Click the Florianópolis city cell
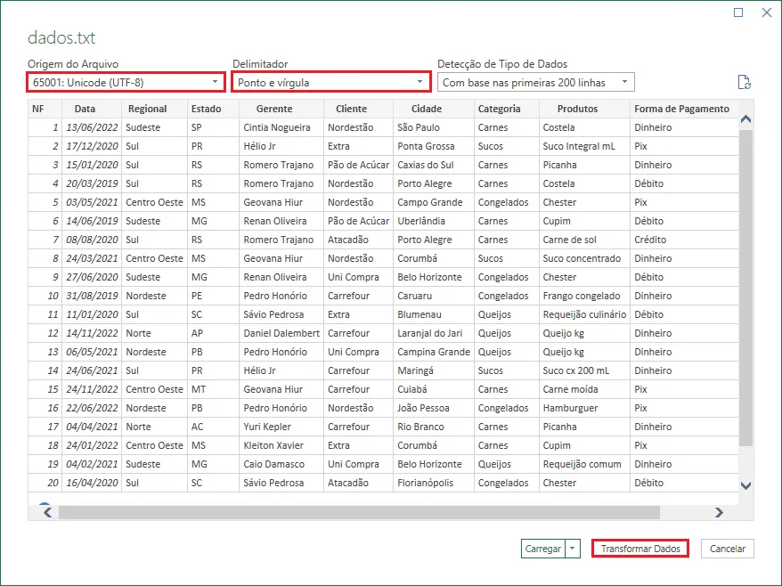Screen dimensions: 782x586 (434, 483)
